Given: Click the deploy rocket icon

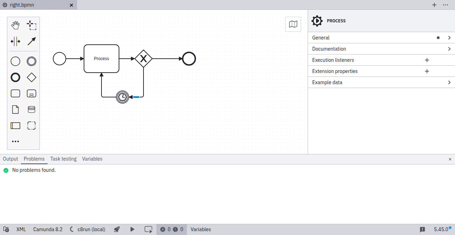Looking at the screenshot, I should pyautogui.click(x=117, y=229).
